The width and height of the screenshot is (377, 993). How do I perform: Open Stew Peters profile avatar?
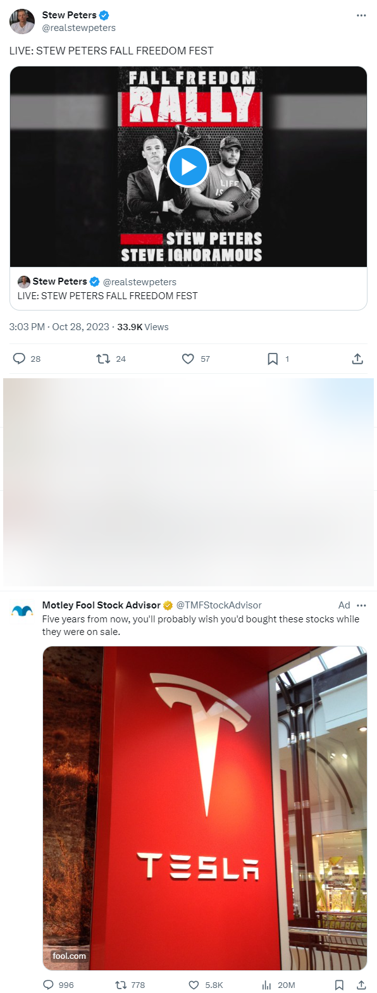(22, 22)
